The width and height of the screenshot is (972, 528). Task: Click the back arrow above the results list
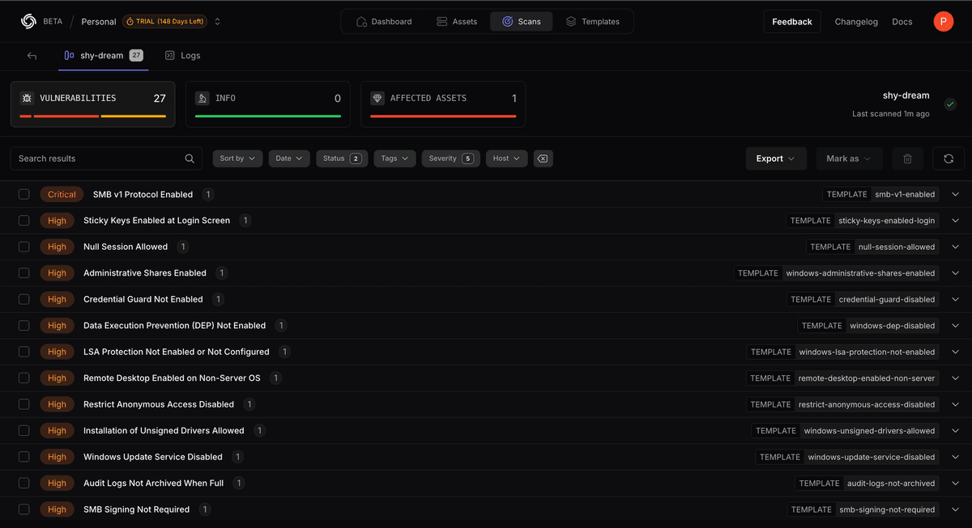pos(32,55)
